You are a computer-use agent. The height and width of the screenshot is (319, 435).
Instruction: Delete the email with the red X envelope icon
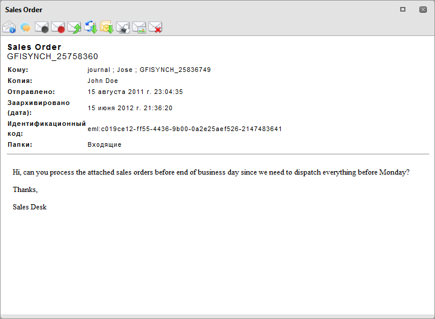(x=155, y=27)
